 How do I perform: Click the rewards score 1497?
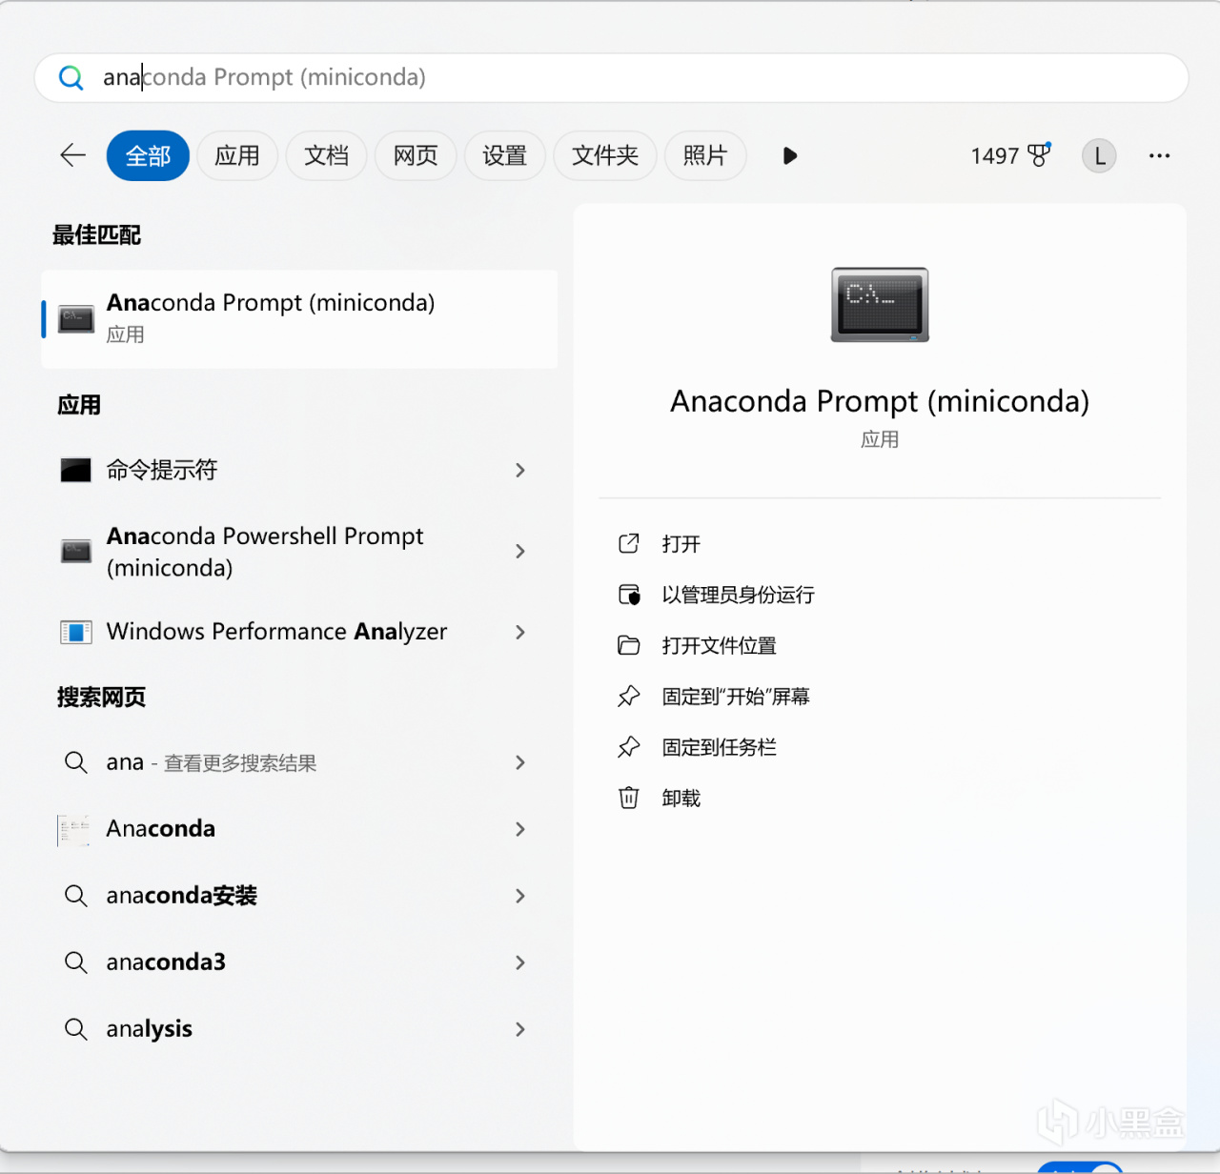pyautogui.click(x=995, y=155)
